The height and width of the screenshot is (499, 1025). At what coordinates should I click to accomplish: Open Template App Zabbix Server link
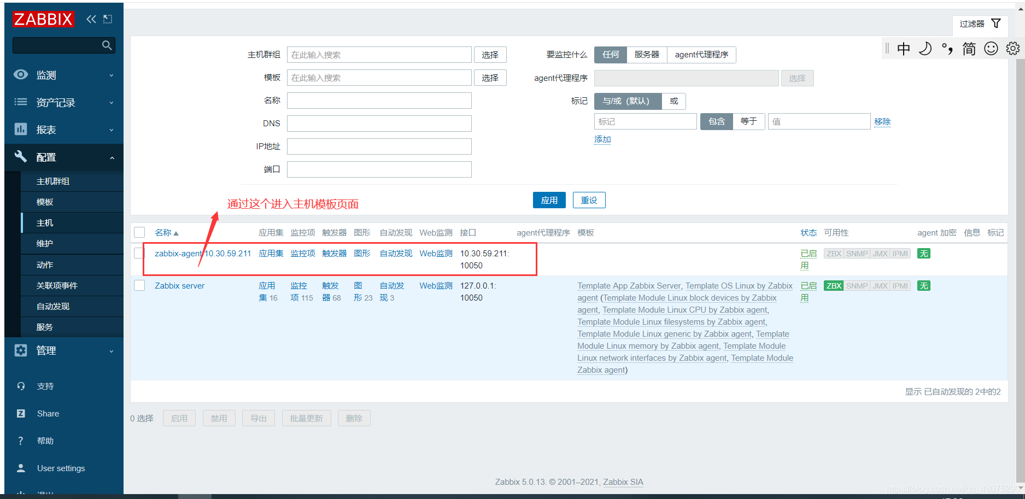629,286
